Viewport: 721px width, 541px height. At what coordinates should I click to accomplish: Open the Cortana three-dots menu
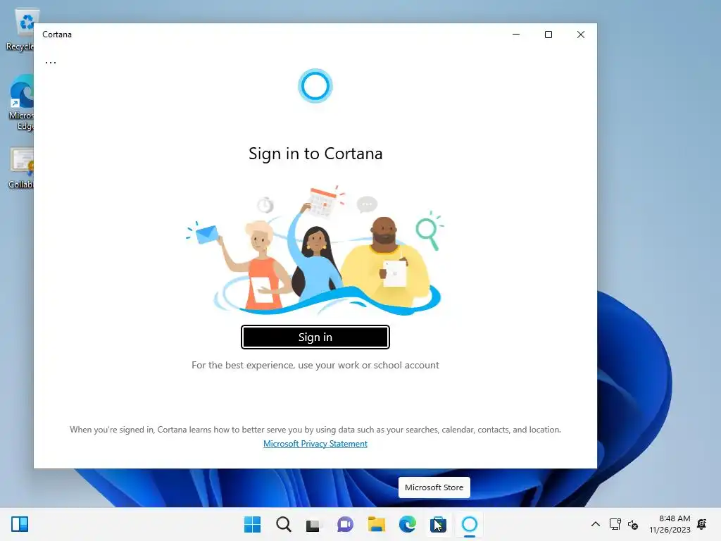pyautogui.click(x=51, y=62)
